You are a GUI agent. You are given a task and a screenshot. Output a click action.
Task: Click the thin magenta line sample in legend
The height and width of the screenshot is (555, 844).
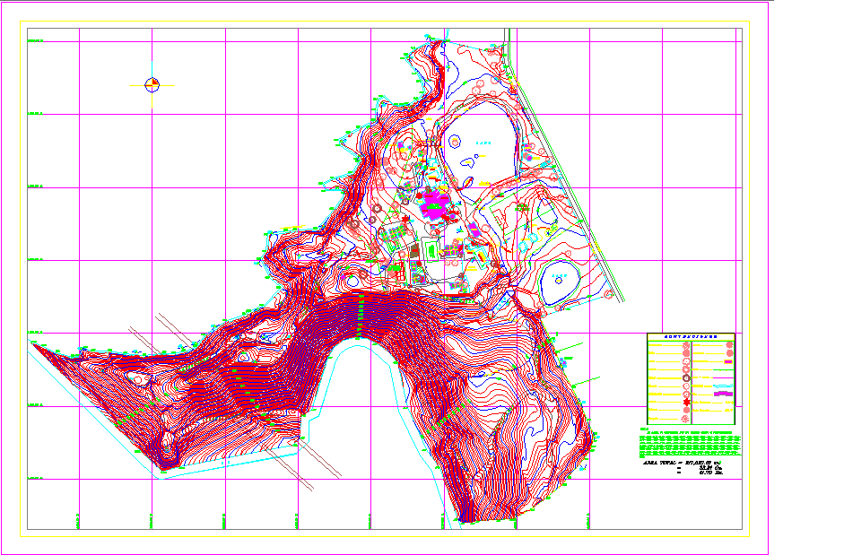coord(723,377)
